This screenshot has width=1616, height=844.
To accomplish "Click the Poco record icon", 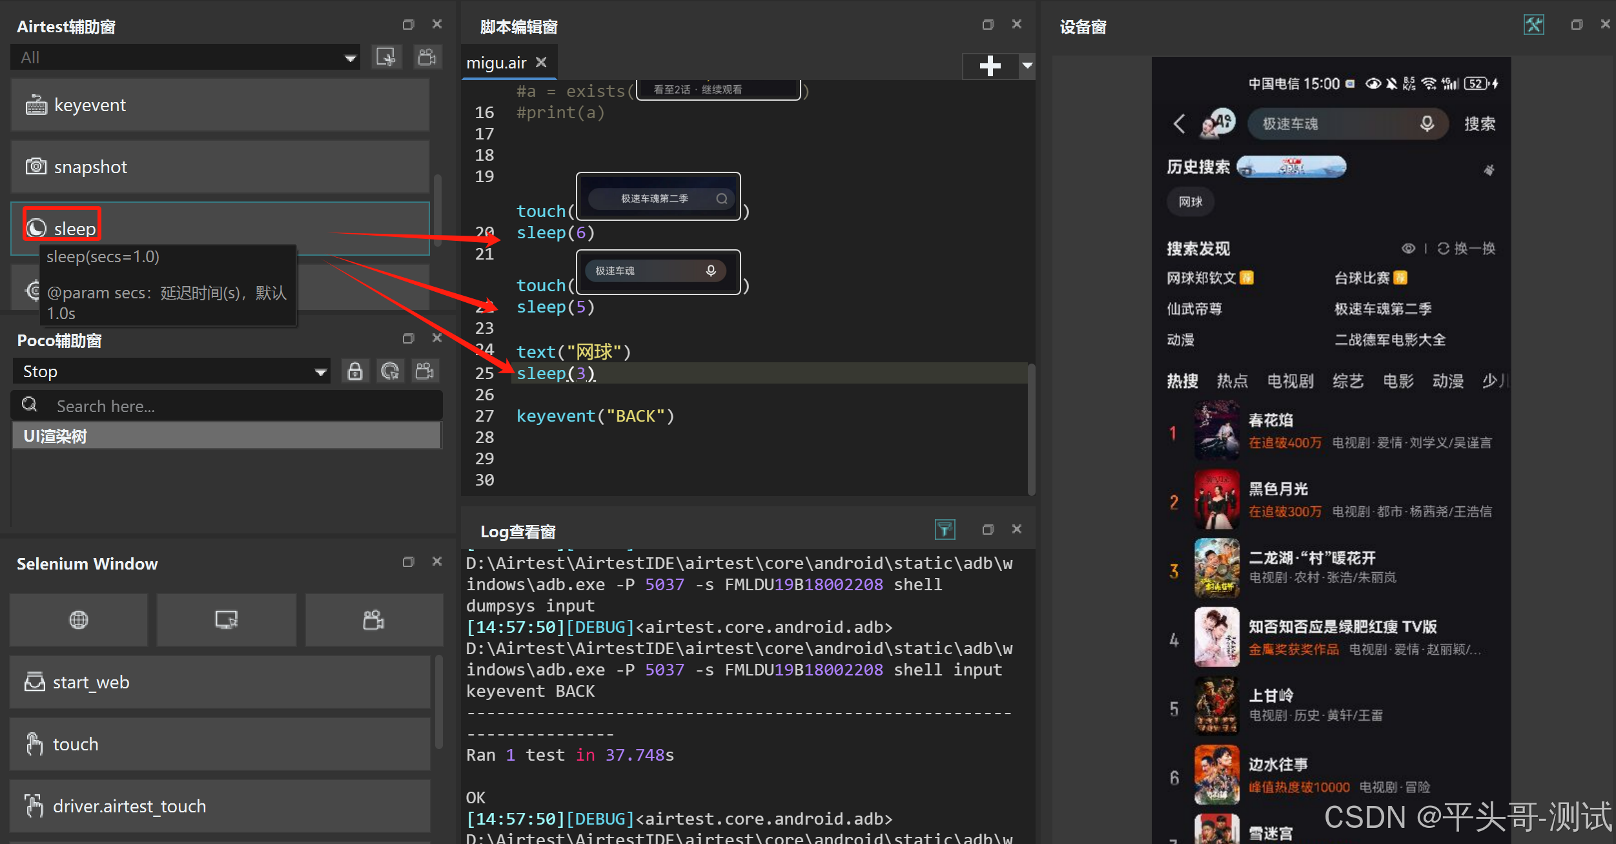I will [x=425, y=371].
